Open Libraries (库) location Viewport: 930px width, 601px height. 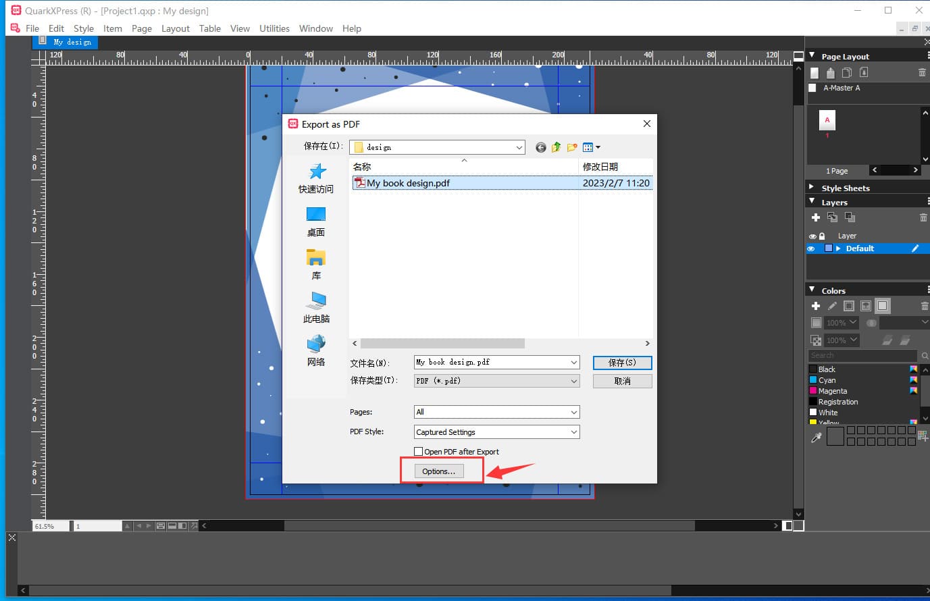(316, 265)
